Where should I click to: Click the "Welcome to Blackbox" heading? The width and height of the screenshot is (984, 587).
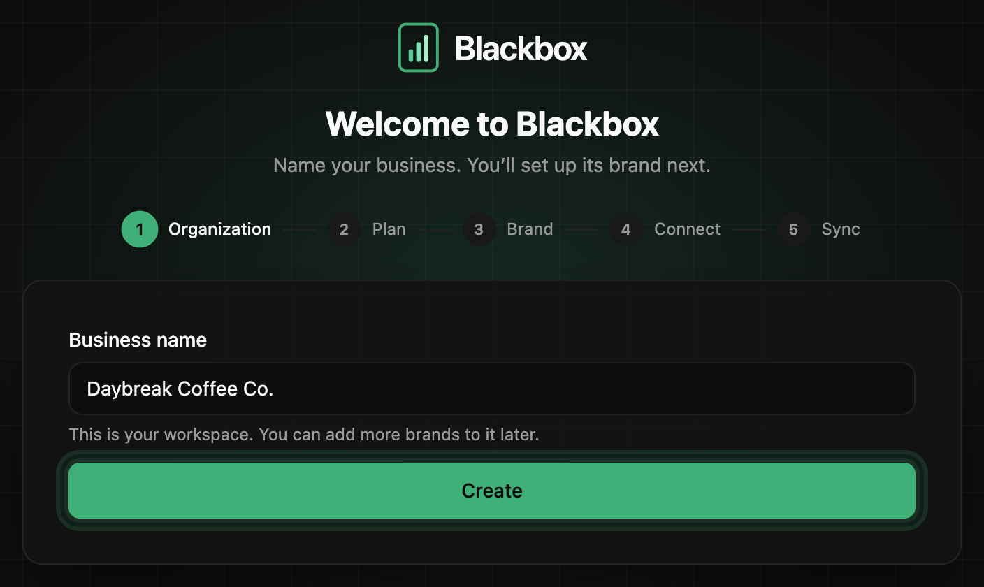coord(492,124)
